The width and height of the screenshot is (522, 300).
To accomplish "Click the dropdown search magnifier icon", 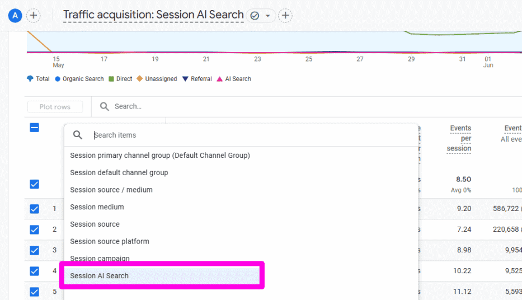I will click(78, 135).
